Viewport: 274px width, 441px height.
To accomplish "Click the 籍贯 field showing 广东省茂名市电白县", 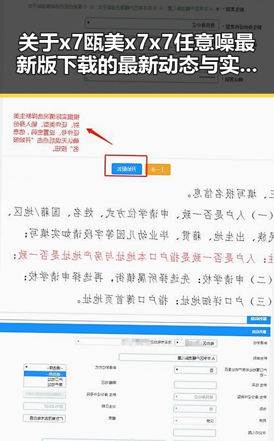I will tap(44, 419).
